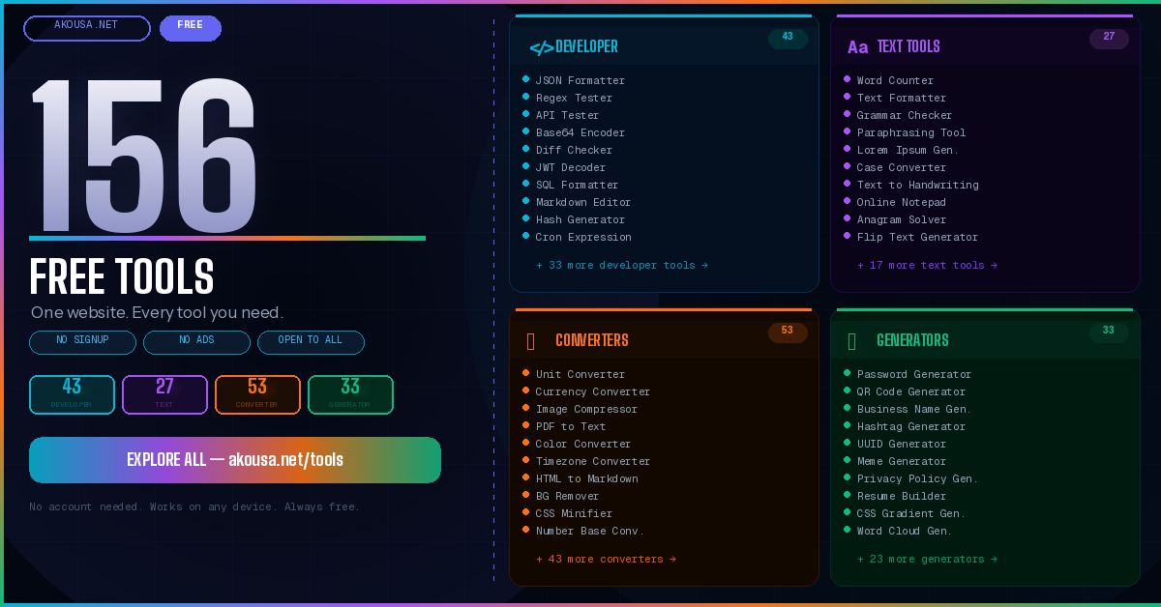This screenshot has width=1161, height=607.
Task: Select the OPEN TO ALL pill
Action: tap(311, 341)
